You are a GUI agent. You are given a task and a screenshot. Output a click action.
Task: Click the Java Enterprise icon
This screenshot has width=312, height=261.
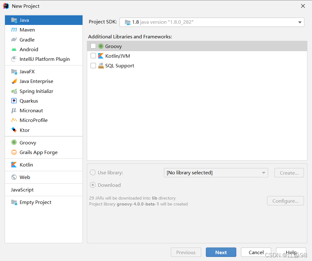[14, 81]
